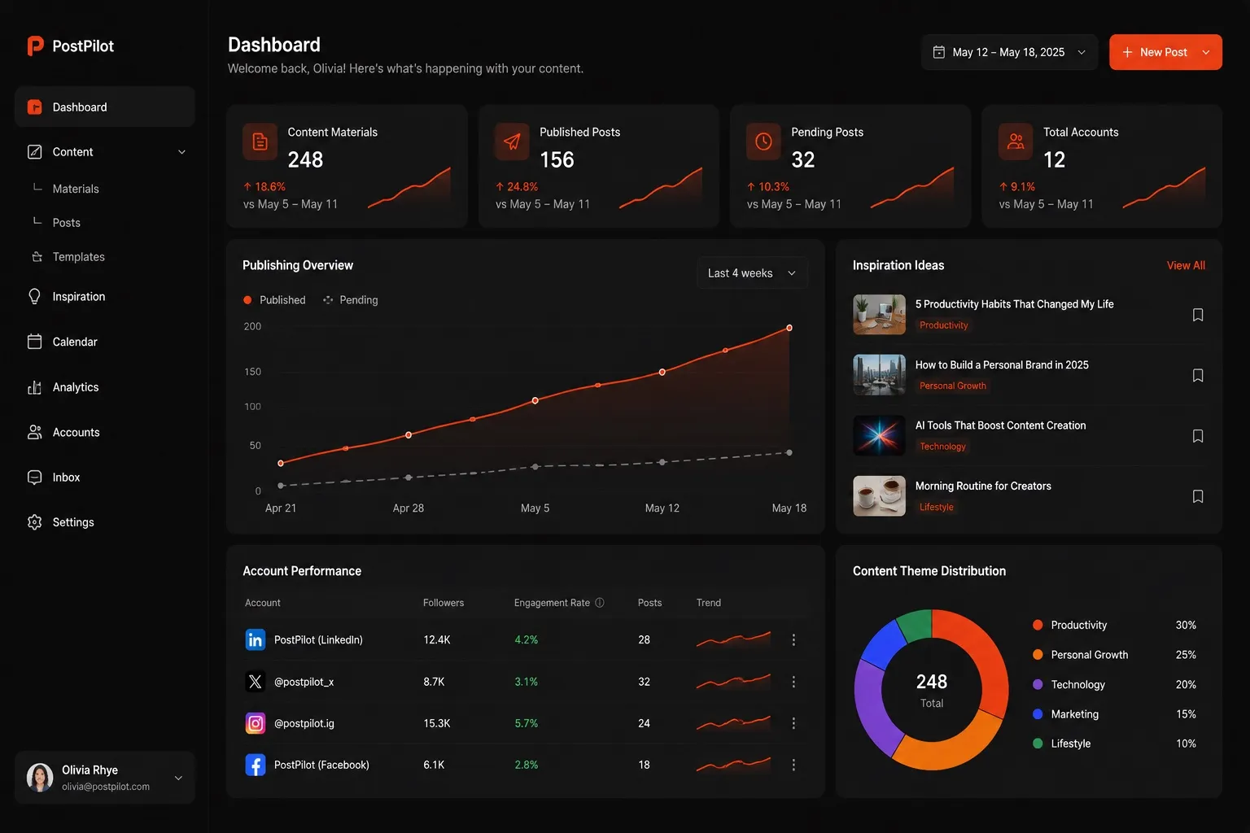
Task: Click the PostPilot logo icon
Action: [35, 46]
